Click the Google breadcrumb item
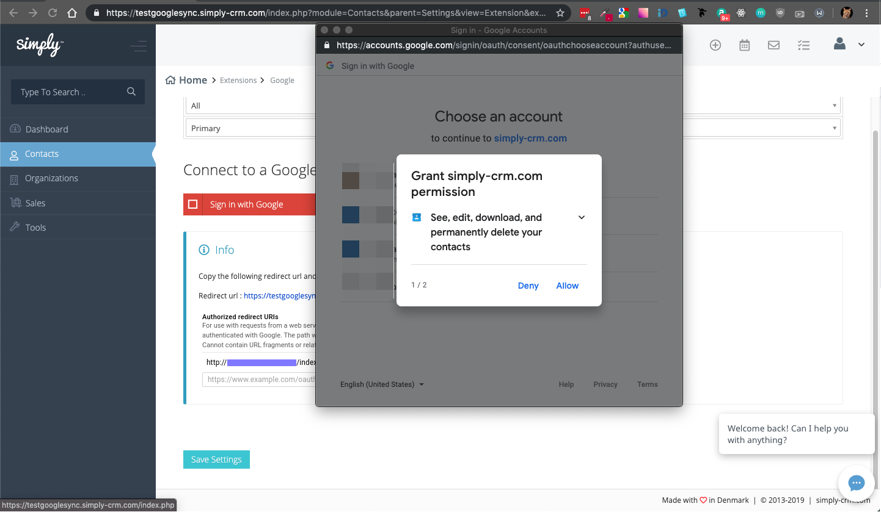The height and width of the screenshot is (512, 881). pyautogui.click(x=282, y=80)
